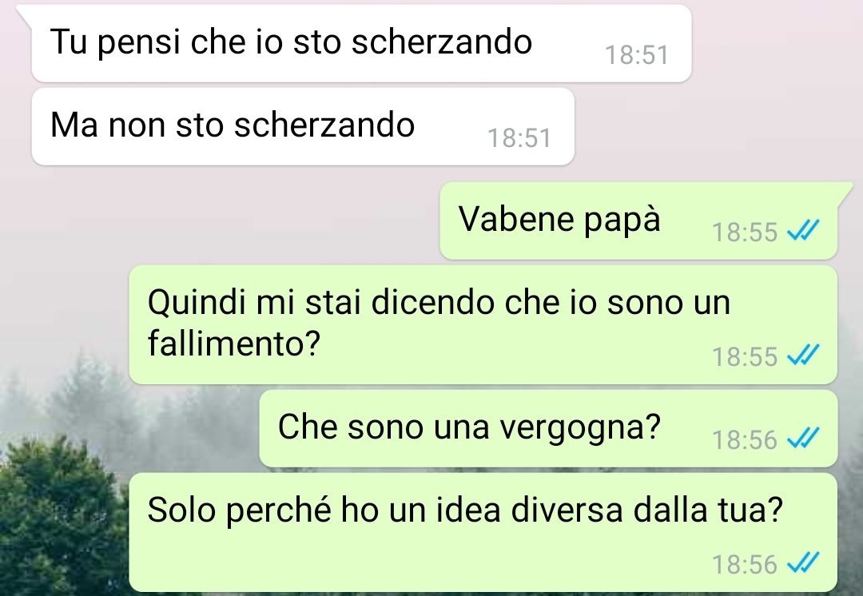Click the 18:56 time on 'Che sono una vergogna?'
Viewport: 863px width, 596px height.
pos(745,439)
